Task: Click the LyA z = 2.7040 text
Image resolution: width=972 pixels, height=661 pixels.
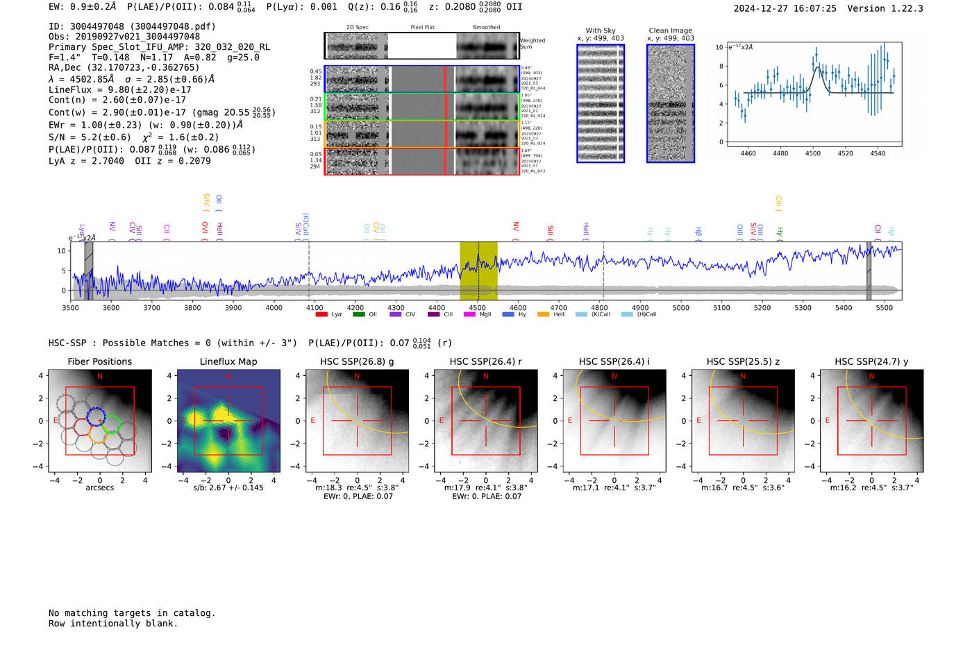Action: [86, 161]
